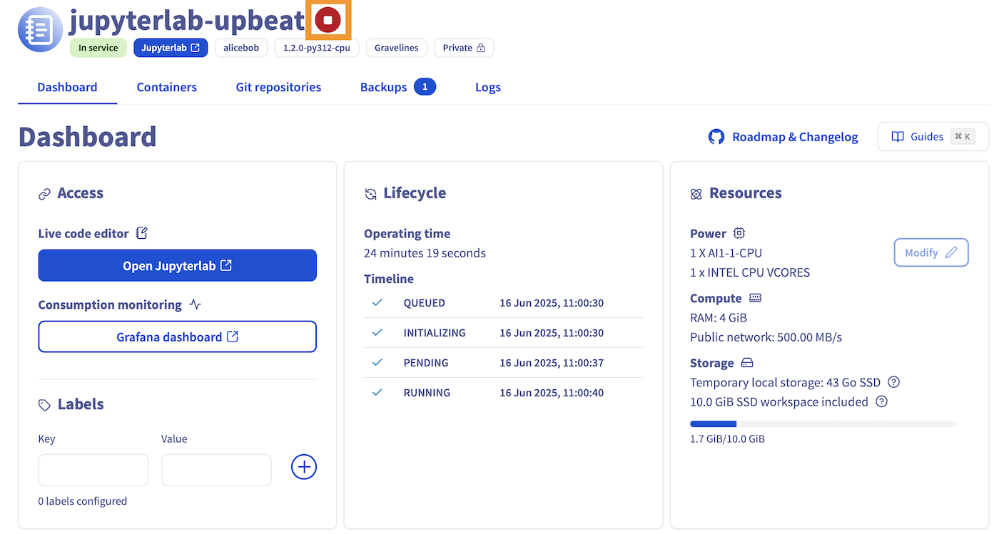
Task: Click the JupyterLab notebook logo icon
Action: coord(40,29)
